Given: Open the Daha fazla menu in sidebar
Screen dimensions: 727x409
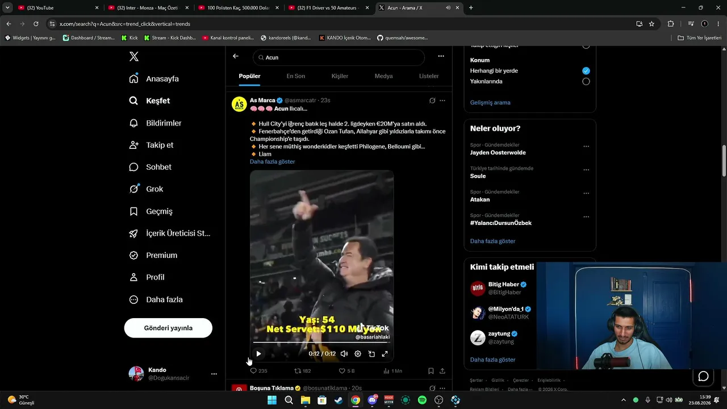Looking at the screenshot, I should point(156,299).
